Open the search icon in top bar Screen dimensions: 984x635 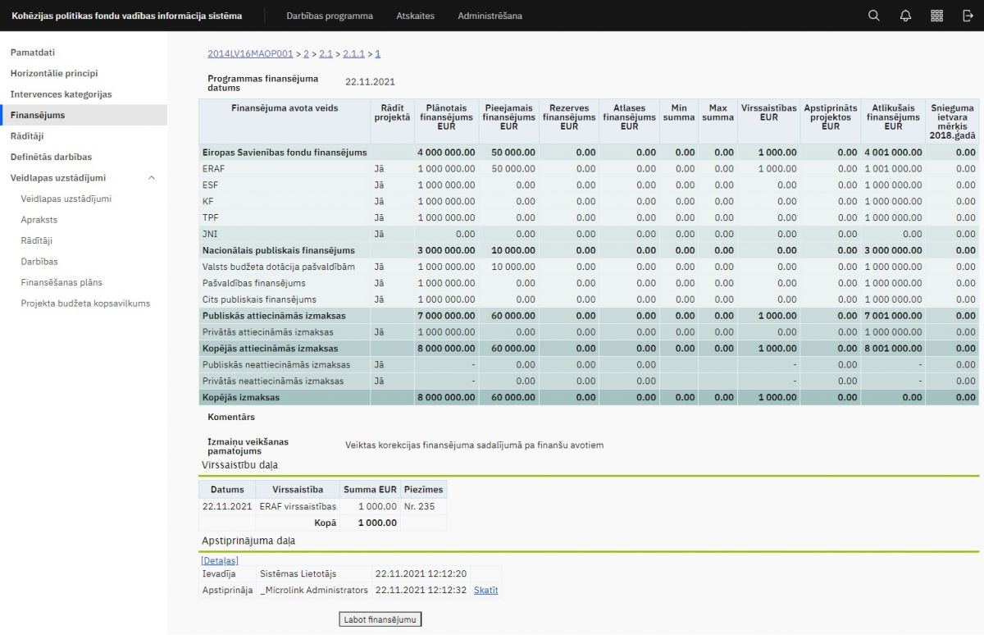873,16
